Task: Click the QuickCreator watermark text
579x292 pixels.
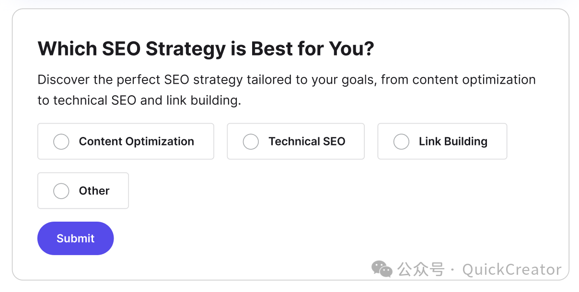Action: [511, 270]
